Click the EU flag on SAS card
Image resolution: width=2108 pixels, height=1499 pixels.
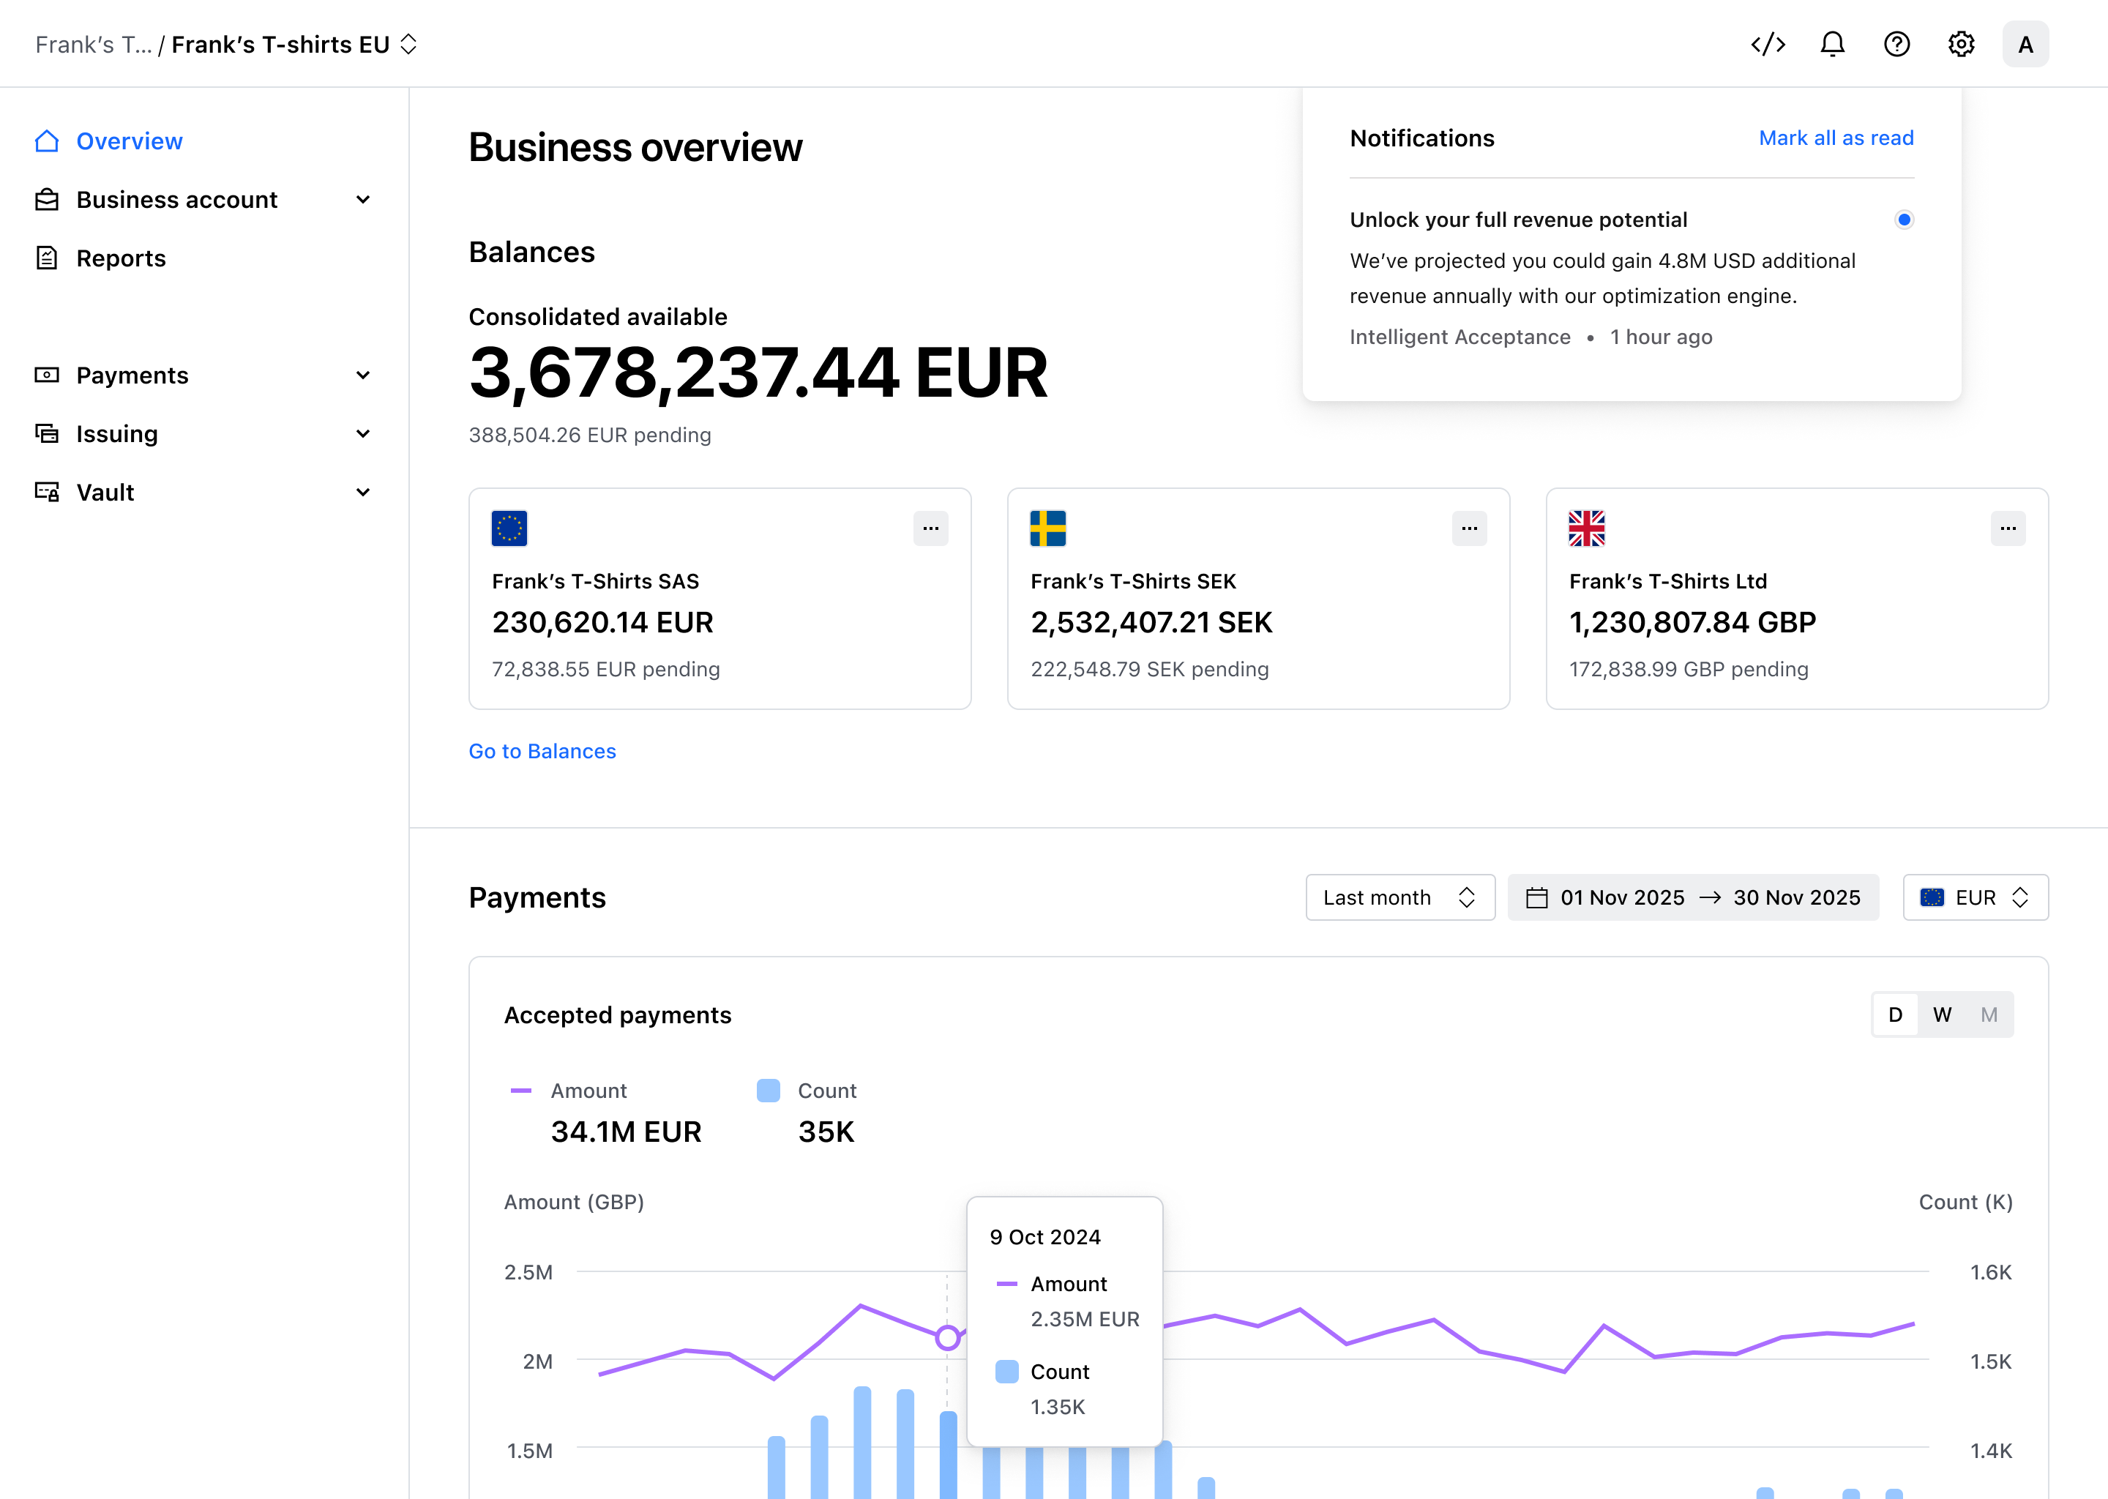pyautogui.click(x=509, y=528)
